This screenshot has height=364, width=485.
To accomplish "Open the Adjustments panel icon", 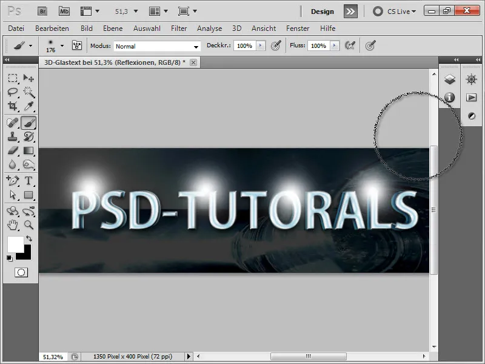I will pos(472,116).
